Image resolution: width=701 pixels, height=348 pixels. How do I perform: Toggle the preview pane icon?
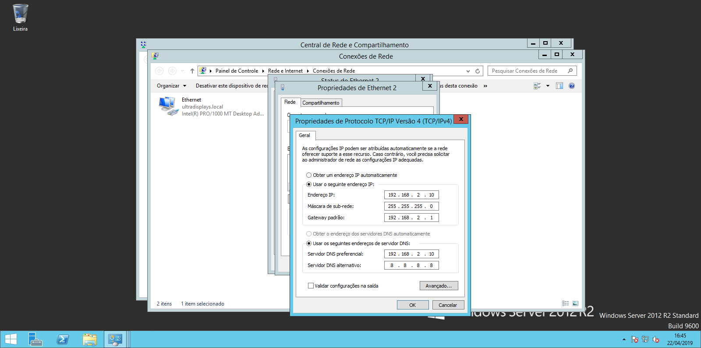559,86
